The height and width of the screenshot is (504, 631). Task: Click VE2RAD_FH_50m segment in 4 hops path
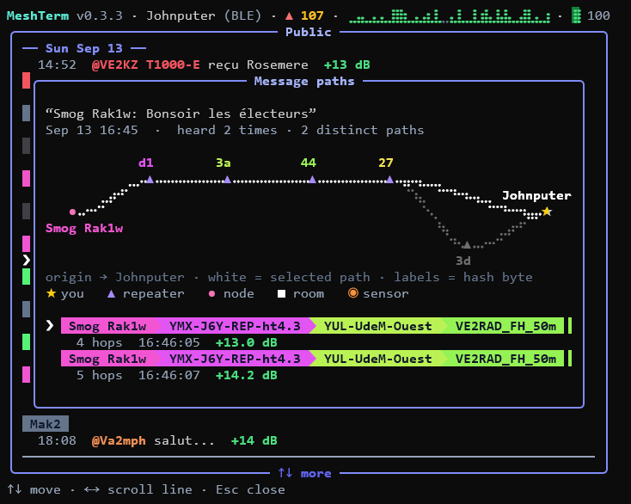coord(505,326)
